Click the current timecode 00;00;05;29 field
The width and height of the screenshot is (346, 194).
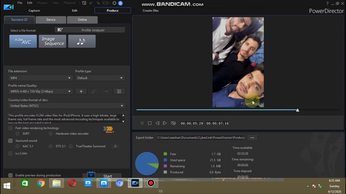pyautogui.click(x=192, y=123)
